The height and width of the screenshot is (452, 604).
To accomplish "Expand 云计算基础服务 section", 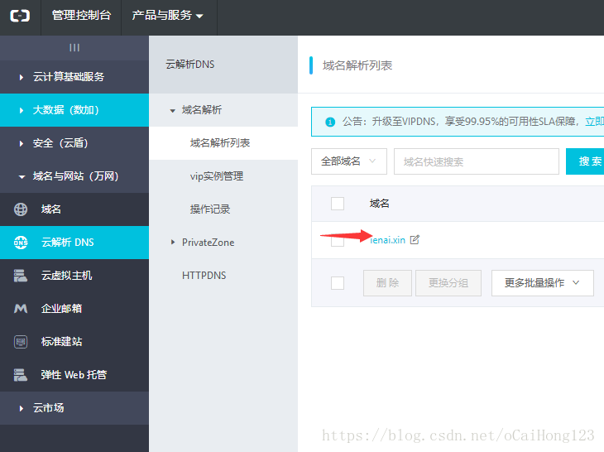I will pyautogui.click(x=74, y=77).
